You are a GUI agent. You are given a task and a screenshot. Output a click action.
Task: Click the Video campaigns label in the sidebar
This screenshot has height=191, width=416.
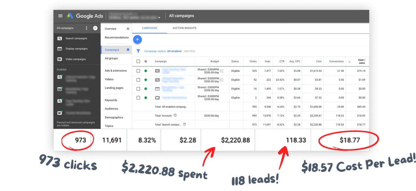pos(76,59)
